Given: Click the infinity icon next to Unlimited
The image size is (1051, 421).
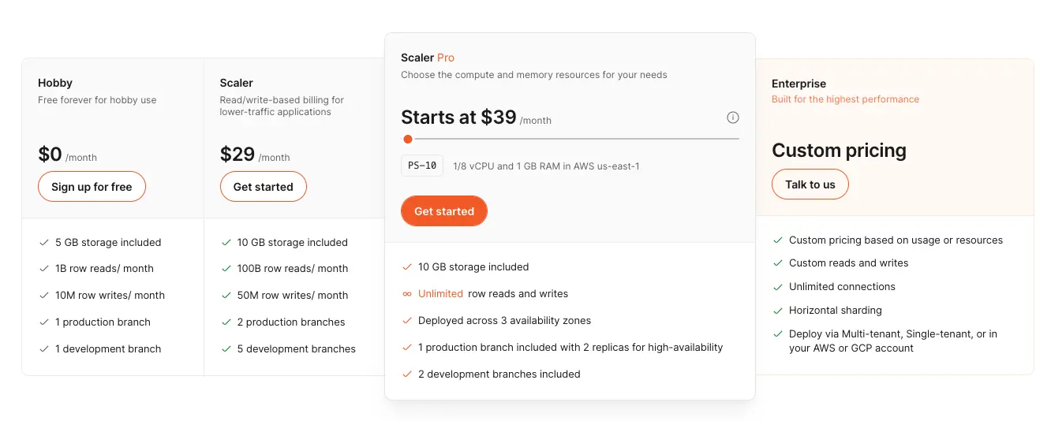Looking at the screenshot, I should 407,294.
